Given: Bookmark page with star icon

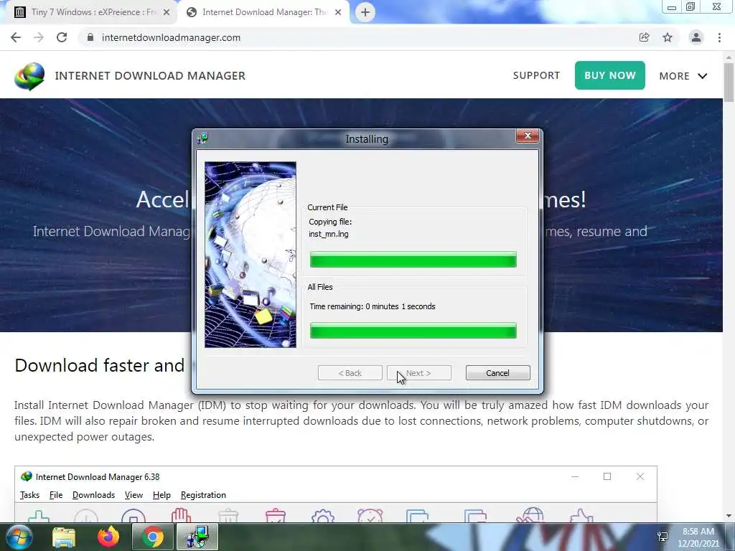Looking at the screenshot, I should click(x=668, y=37).
